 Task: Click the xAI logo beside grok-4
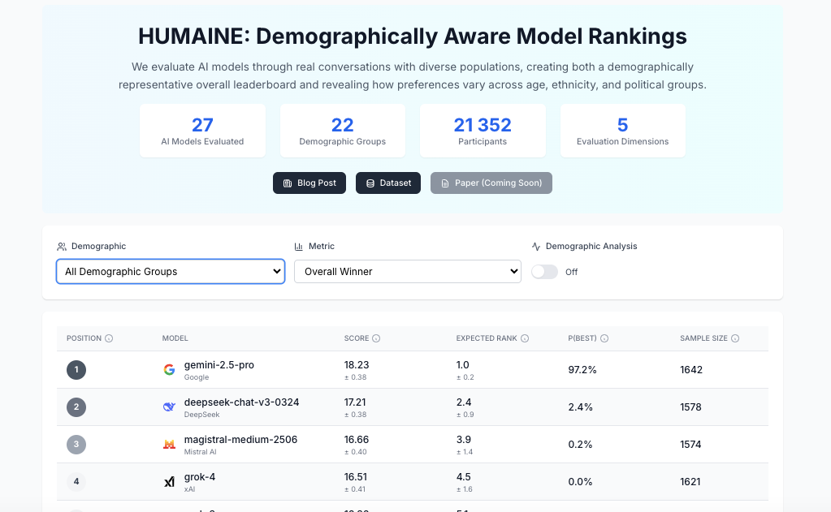169,482
